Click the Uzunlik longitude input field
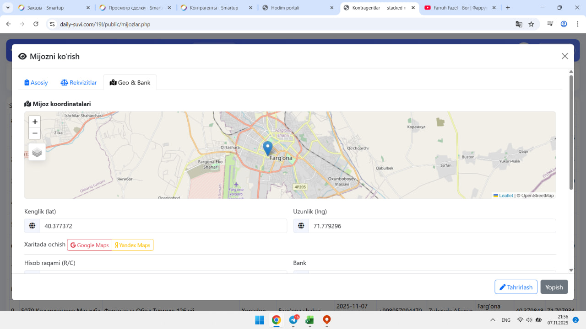 [x=432, y=226]
